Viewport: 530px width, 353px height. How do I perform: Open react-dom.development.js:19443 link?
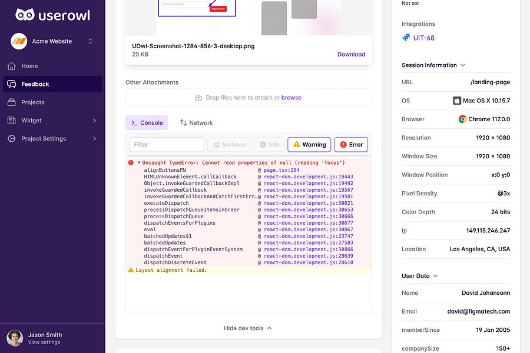tap(308, 176)
